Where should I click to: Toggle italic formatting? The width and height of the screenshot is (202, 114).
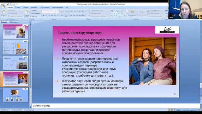(x=46, y=16)
